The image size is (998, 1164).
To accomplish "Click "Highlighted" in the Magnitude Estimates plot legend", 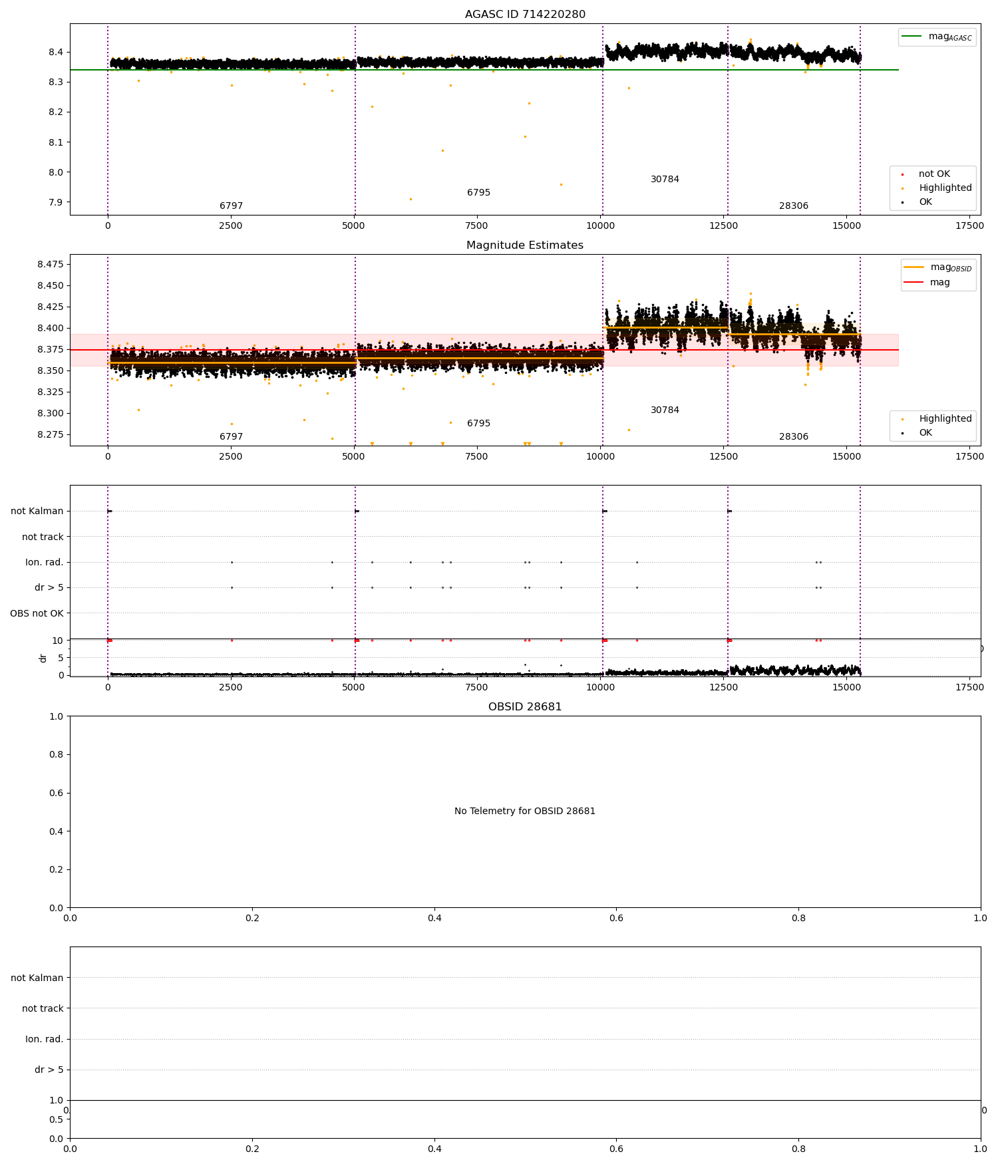I will tap(945, 419).
